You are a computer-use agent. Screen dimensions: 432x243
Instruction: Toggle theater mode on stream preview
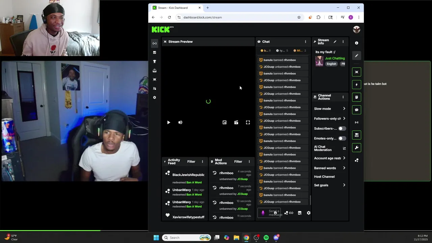coord(236,123)
